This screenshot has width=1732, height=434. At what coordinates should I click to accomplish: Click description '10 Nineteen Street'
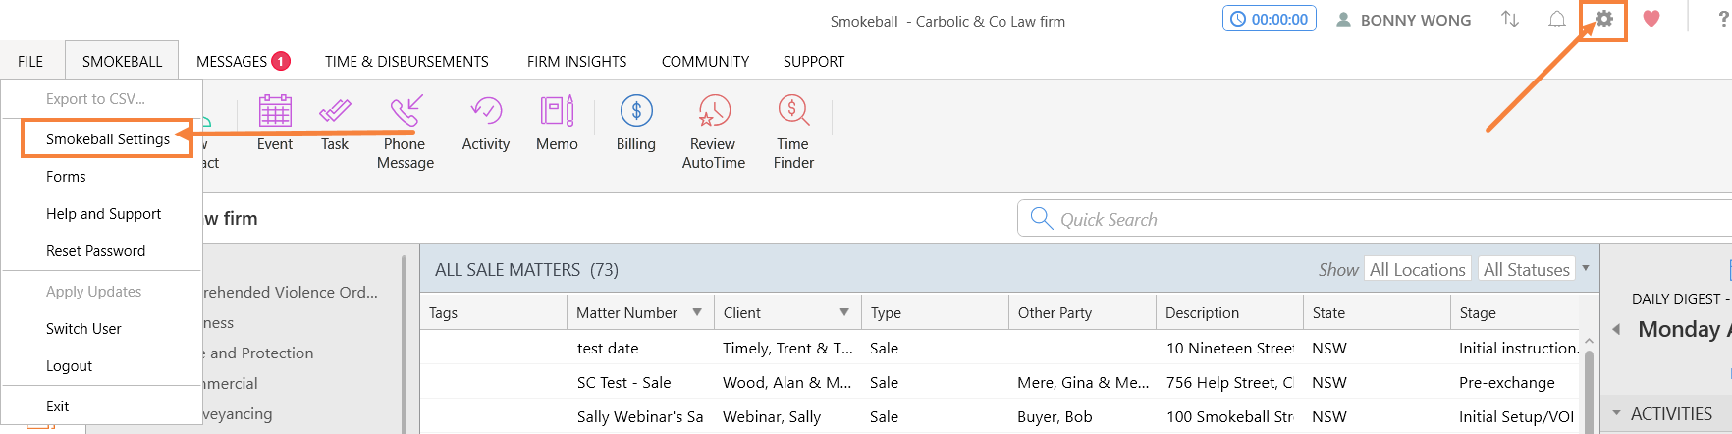pos(1229,349)
